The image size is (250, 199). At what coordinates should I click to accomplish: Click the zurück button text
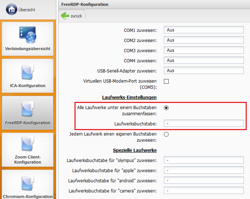tap(76, 16)
